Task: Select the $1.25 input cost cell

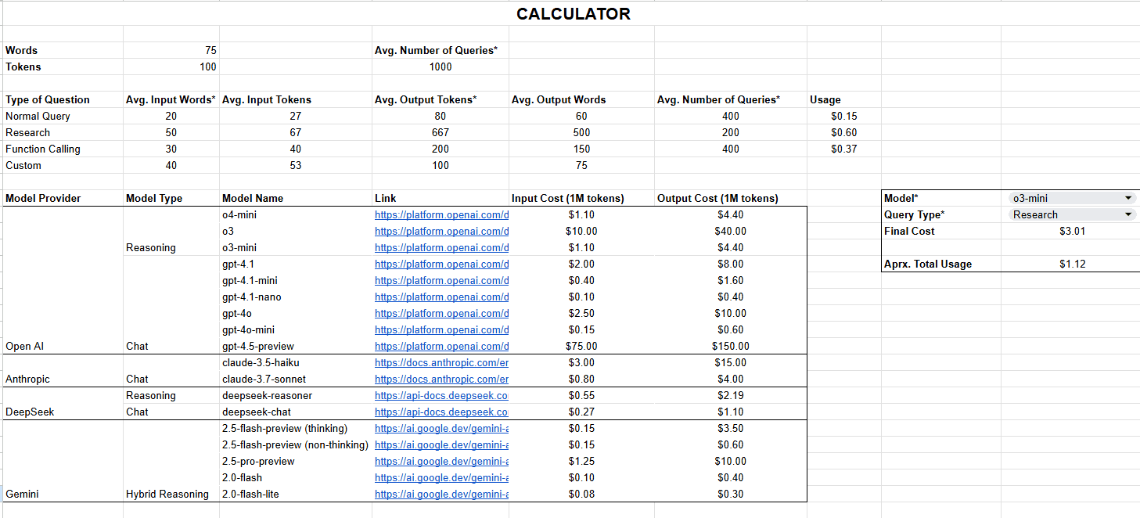Action: click(x=581, y=461)
